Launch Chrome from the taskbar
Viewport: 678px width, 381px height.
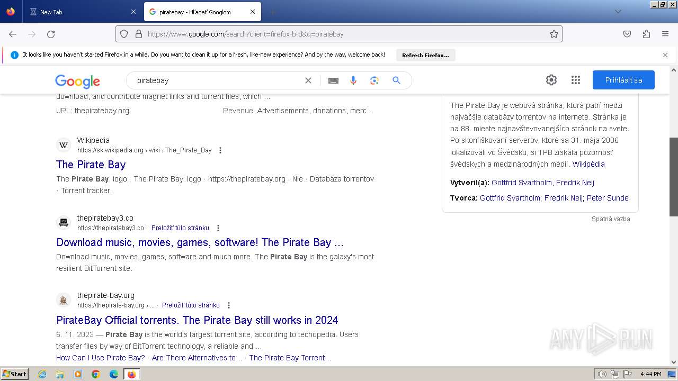pyautogui.click(x=96, y=374)
